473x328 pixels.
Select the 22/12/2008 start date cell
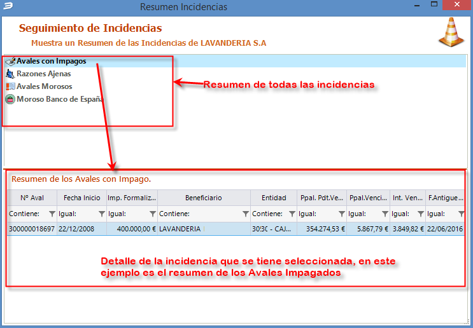[81, 229]
